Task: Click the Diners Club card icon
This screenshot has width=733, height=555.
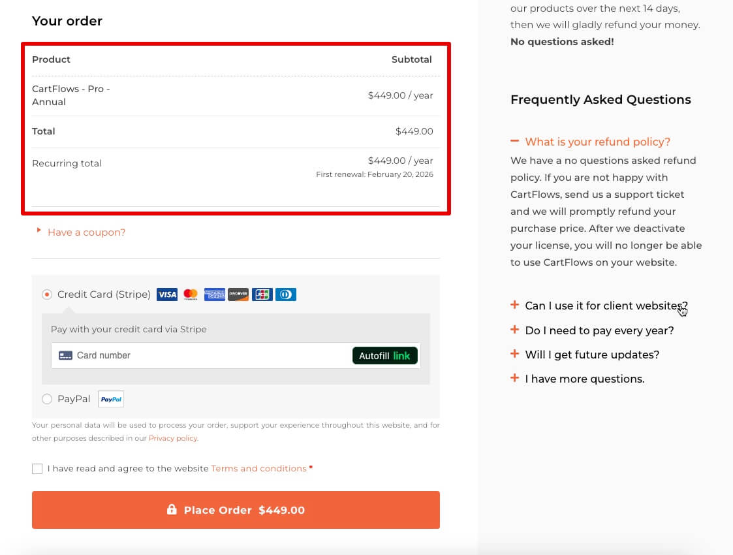Action: coord(285,294)
